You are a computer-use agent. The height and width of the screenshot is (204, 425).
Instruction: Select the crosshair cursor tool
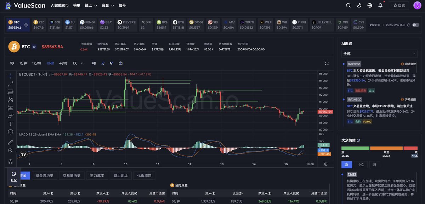pos(11,76)
